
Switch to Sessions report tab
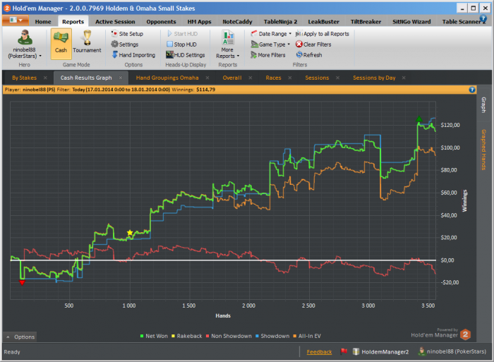[x=317, y=78]
